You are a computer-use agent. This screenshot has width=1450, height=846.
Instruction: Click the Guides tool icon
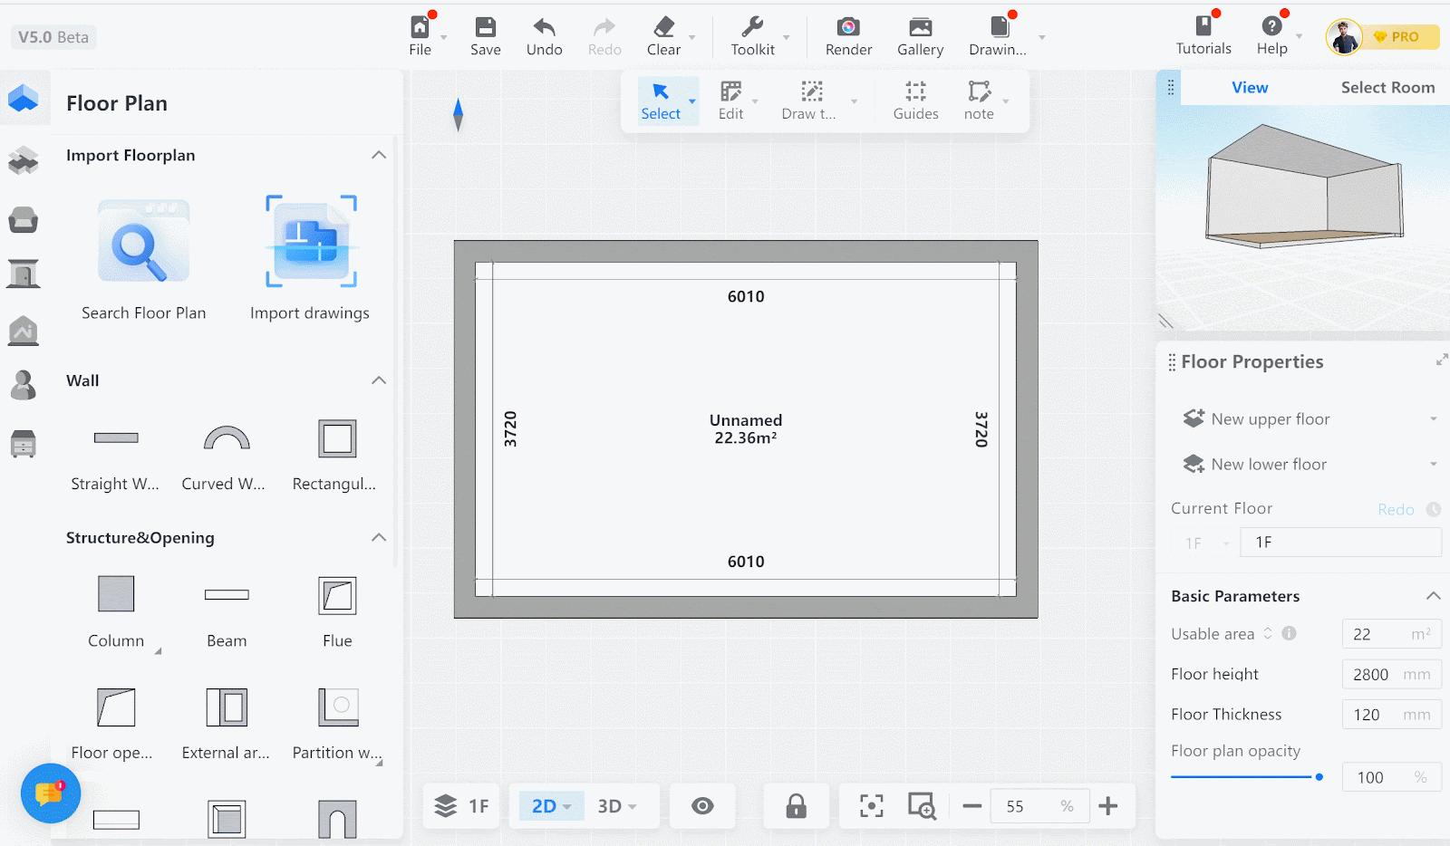click(x=915, y=91)
